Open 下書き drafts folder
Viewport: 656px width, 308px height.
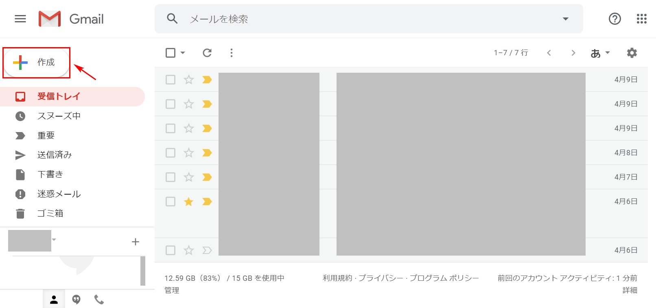pos(72,175)
